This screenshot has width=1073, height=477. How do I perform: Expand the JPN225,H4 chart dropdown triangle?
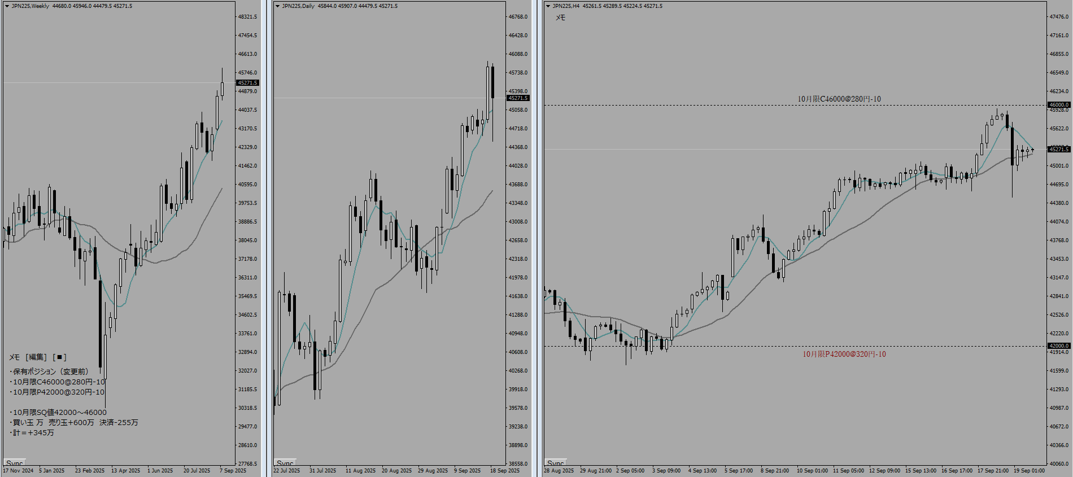point(548,6)
